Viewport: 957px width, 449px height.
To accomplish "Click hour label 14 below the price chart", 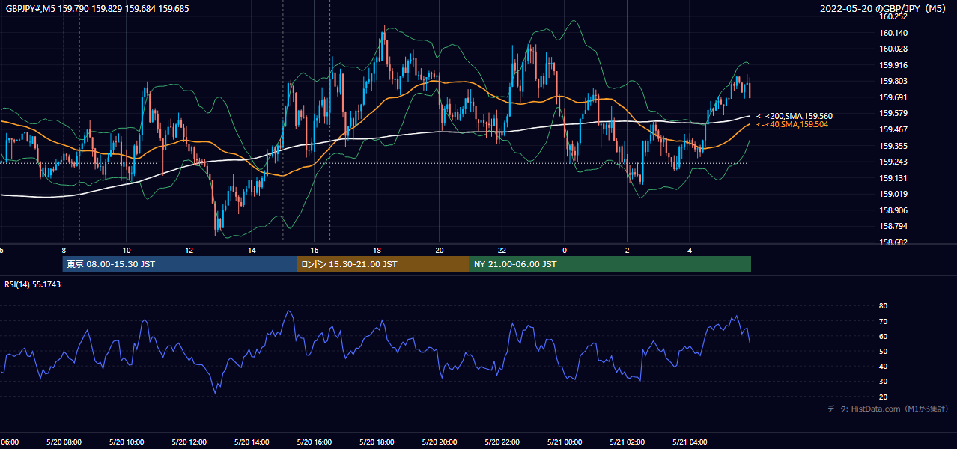I will pos(252,250).
